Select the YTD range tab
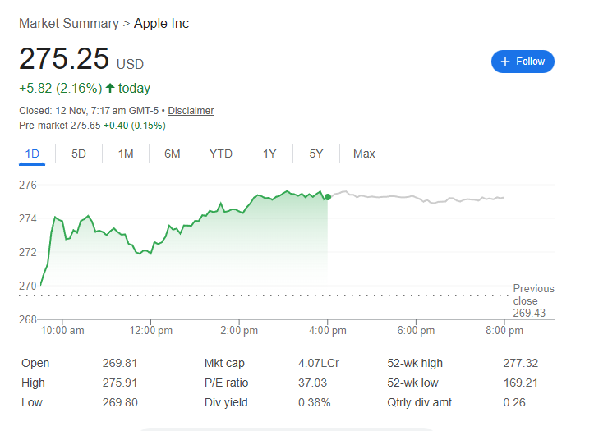Screen dimensions: 594x431 click(x=220, y=154)
